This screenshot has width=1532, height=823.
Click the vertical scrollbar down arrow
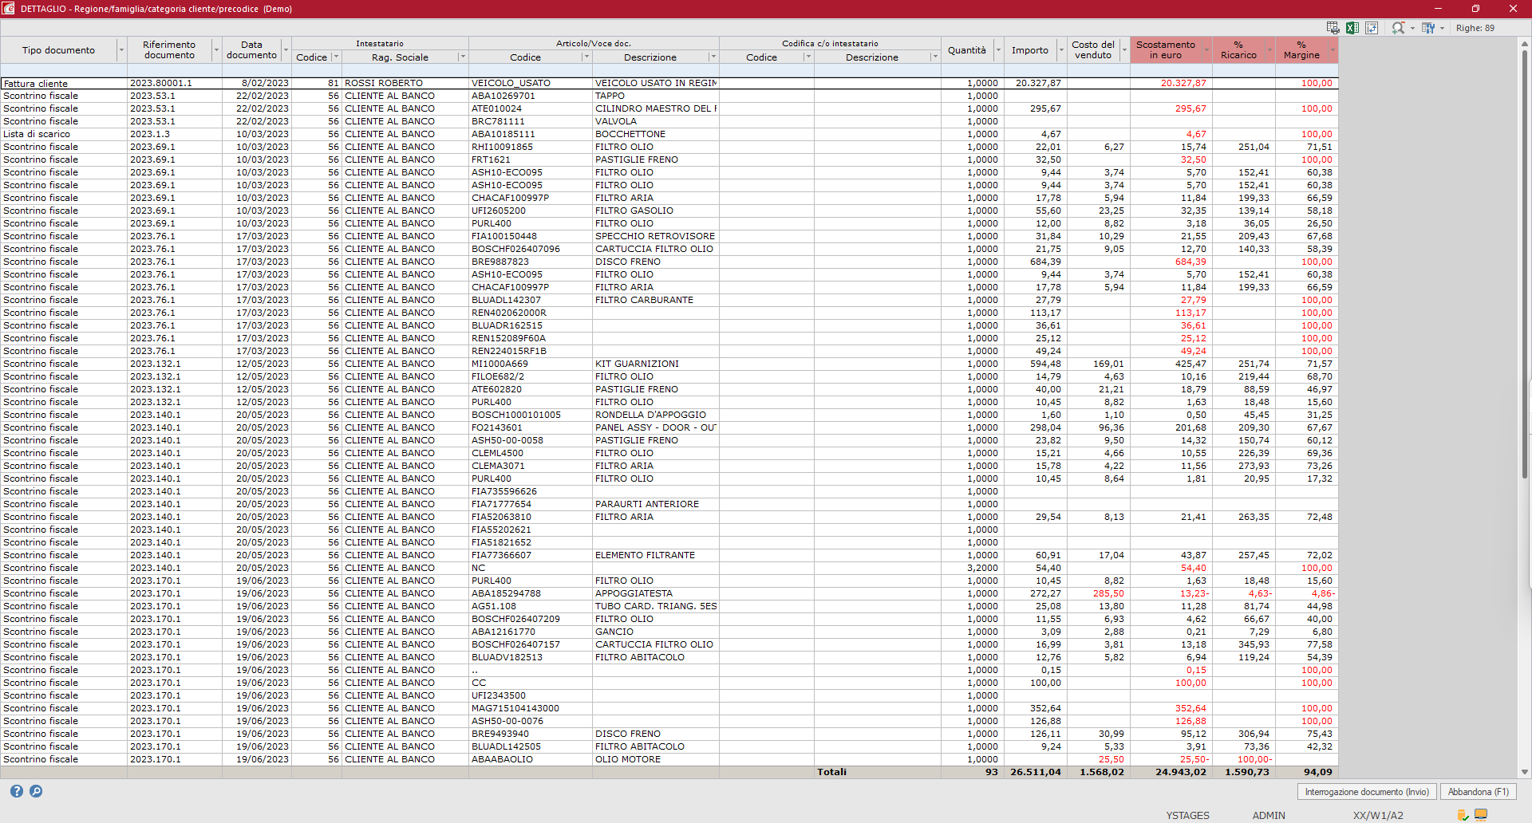1525,772
